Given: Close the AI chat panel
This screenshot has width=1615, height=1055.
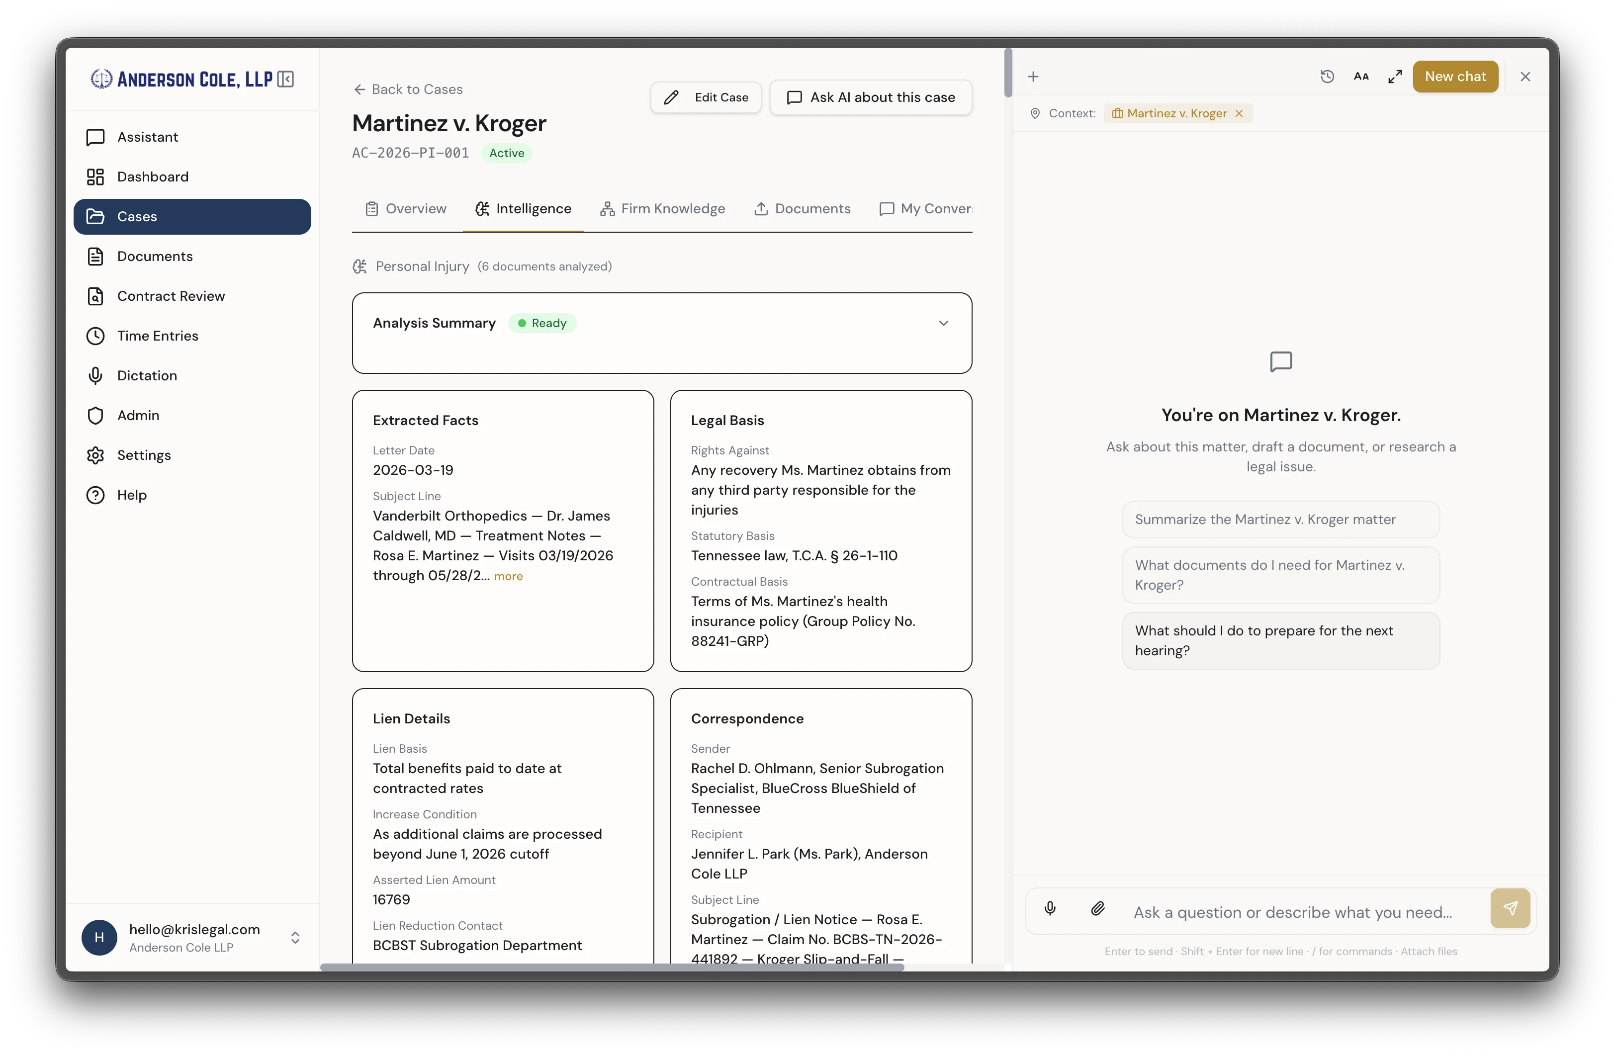Looking at the screenshot, I should point(1525,76).
